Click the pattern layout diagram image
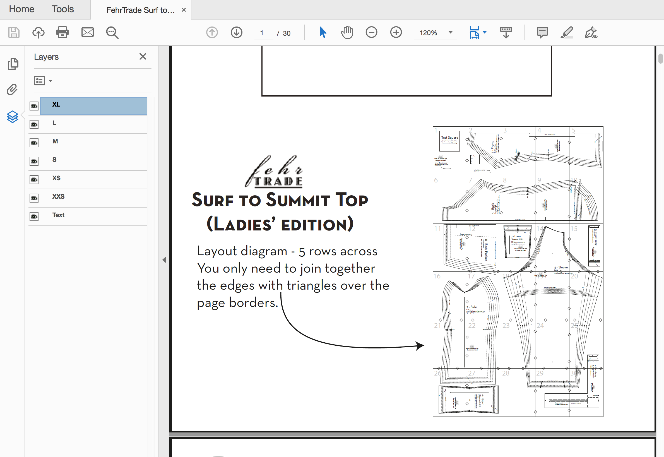 point(518,271)
